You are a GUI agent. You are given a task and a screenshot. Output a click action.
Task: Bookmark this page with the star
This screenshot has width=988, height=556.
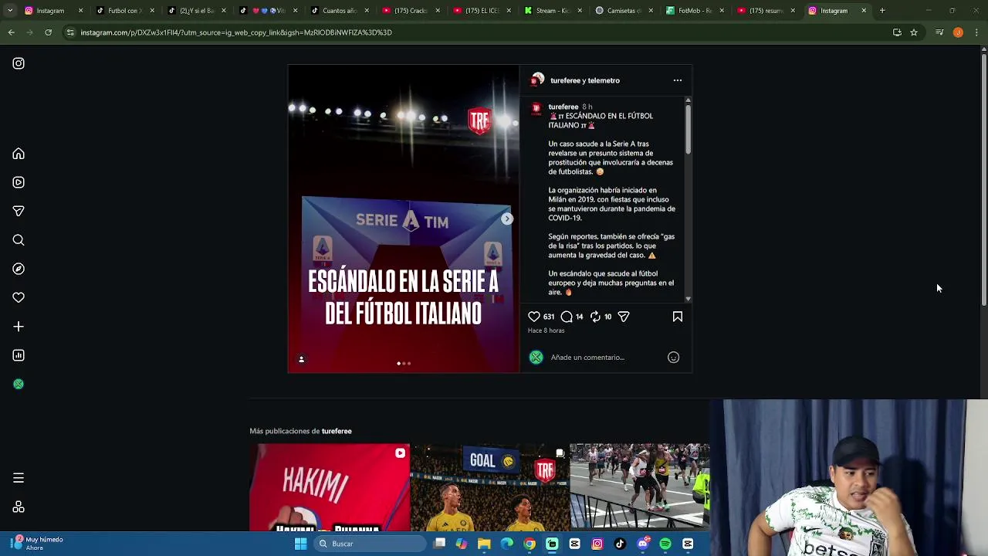coord(914,32)
